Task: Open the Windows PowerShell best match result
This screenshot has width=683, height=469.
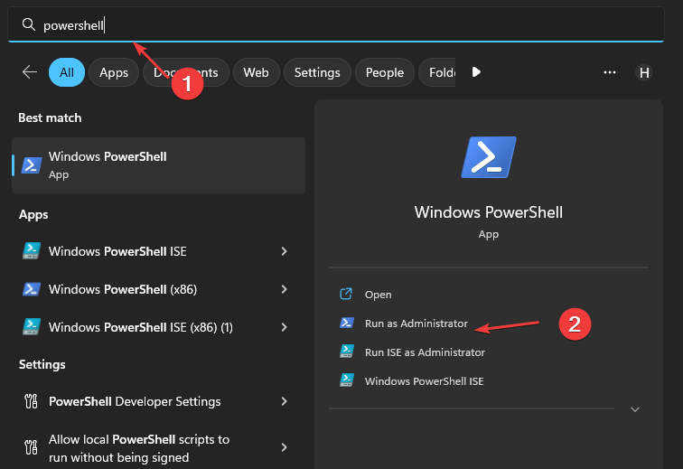Action: pos(159,165)
